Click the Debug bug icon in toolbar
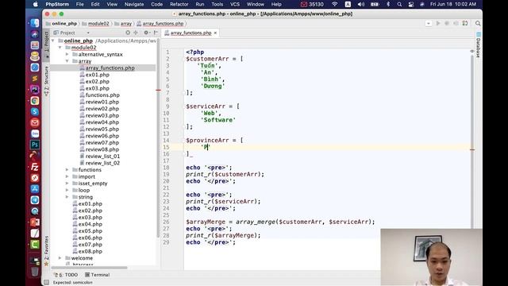 click(x=447, y=23)
